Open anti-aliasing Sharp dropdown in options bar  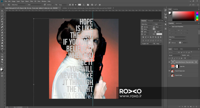click(x=63, y=5)
